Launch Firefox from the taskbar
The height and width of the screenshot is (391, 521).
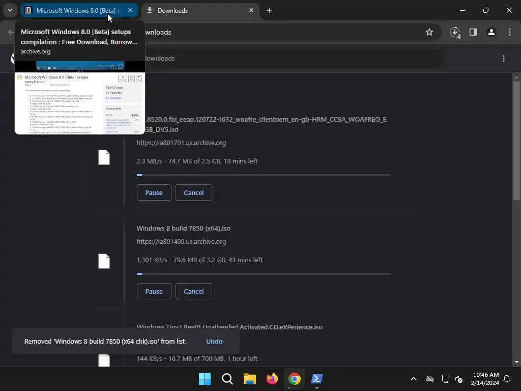(x=272, y=379)
